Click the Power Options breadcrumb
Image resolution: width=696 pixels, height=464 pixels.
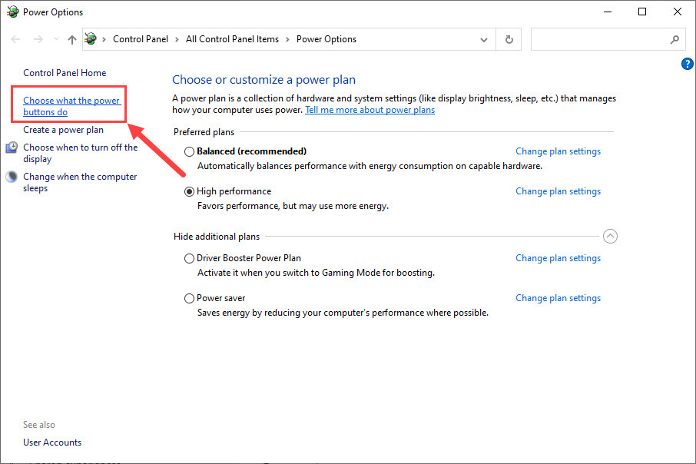[326, 38]
